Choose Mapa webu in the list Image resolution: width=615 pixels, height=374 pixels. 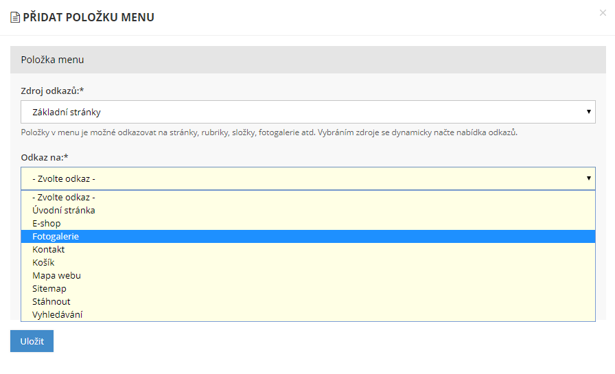[56, 275]
